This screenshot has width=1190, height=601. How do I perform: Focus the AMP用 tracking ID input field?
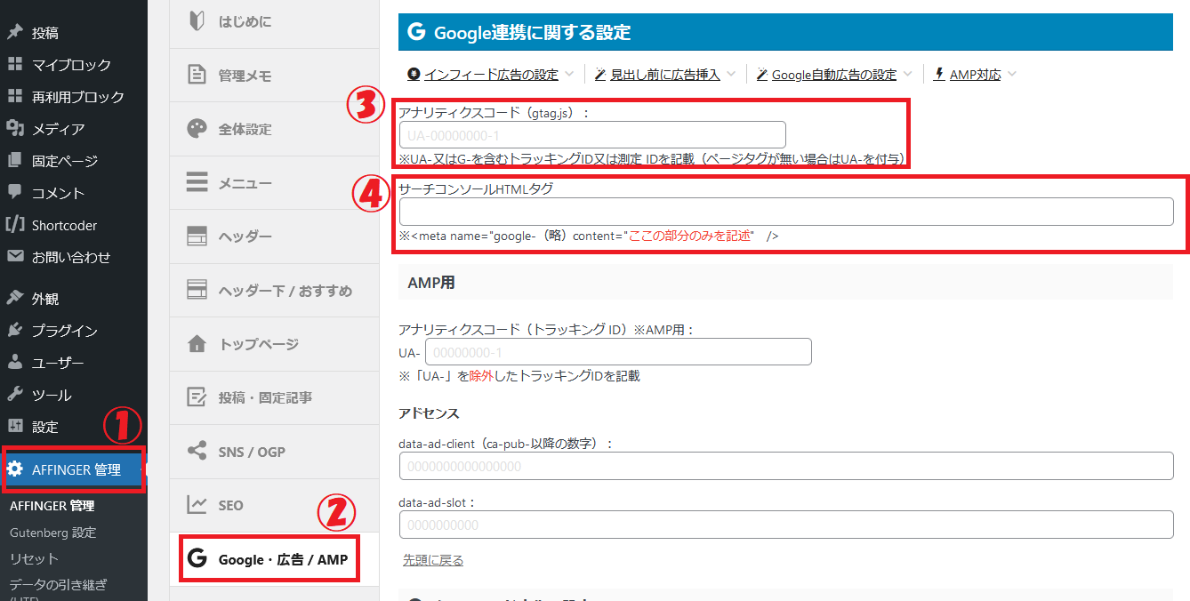[x=618, y=352]
